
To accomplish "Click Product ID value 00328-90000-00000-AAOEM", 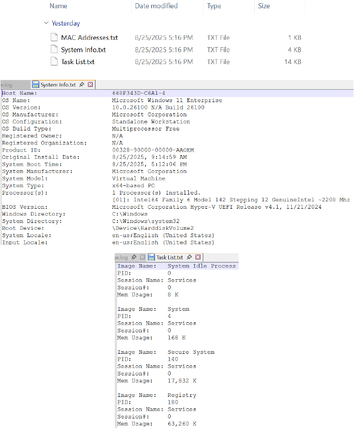I will click(x=153, y=150).
